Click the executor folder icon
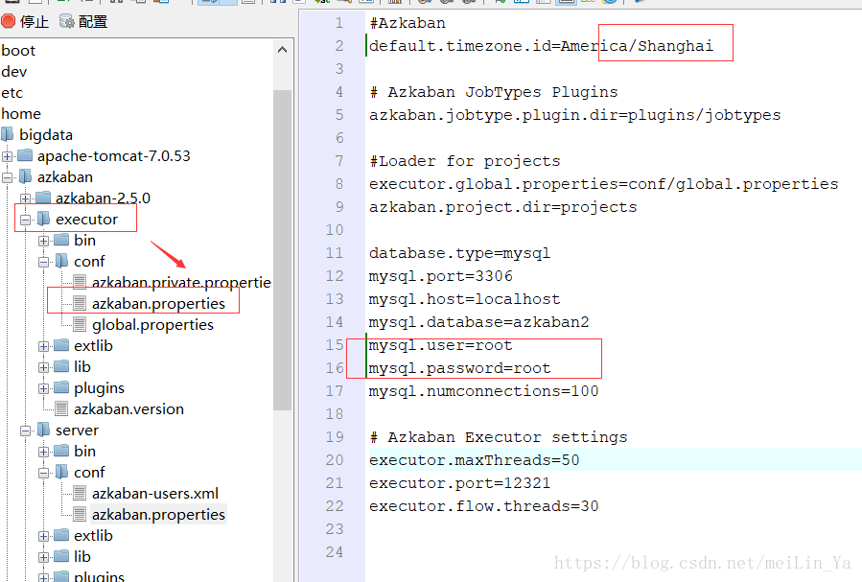The width and height of the screenshot is (862, 582). pyautogui.click(x=43, y=219)
